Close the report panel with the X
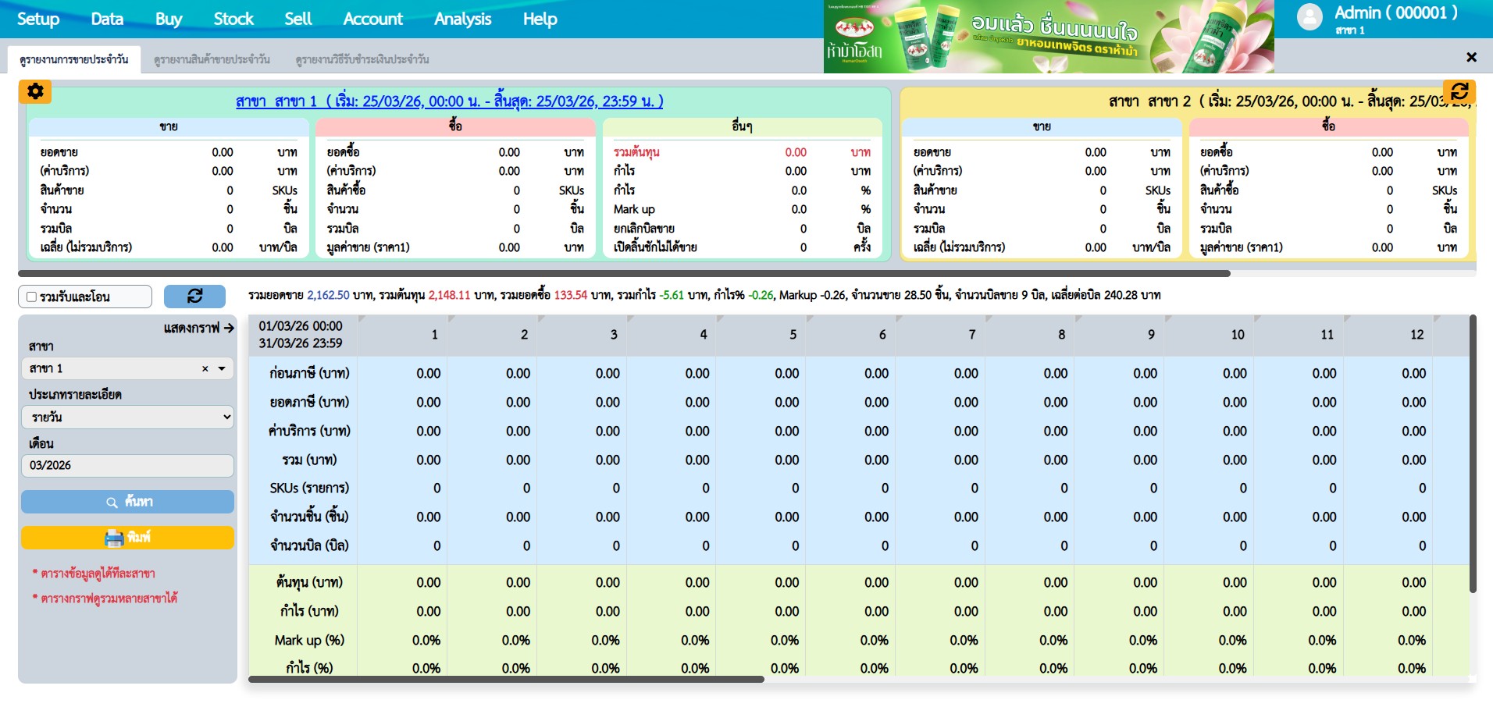Viewport: 1493px width, 707px height. 1471,57
